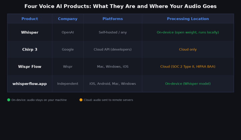Click the 'Mac, Windows, iOS' cell
This screenshot has width=241, height=140.
[x=113, y=67]
